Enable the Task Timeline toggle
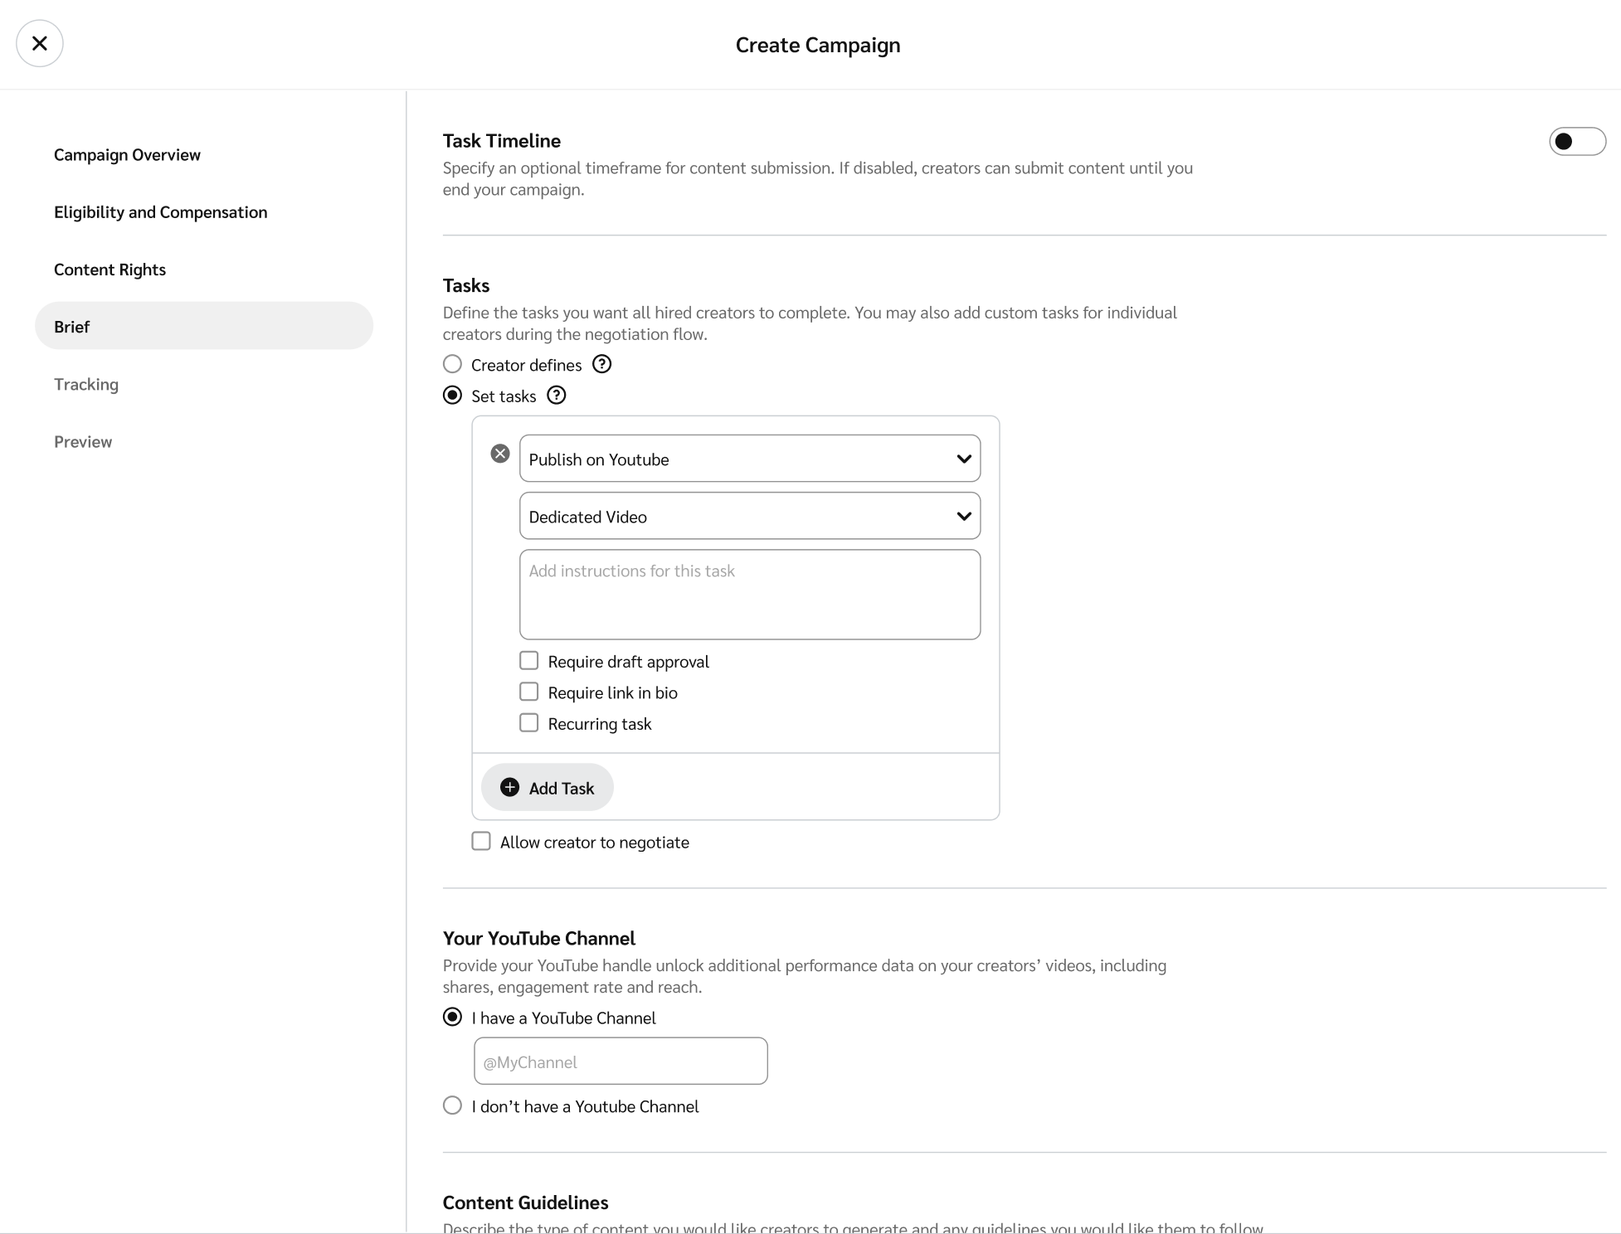This screenshot has height=1234, width=1621. (x=1576, y=141)
